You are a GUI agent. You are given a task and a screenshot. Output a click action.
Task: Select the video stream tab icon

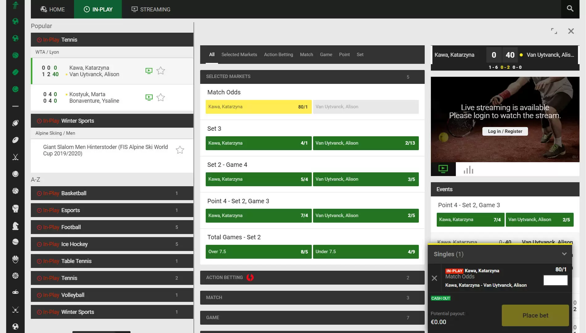[x=443, y=169]
